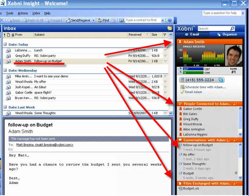
Task: Collapse the 'Date: Today' group
Action: coord(5,44)
